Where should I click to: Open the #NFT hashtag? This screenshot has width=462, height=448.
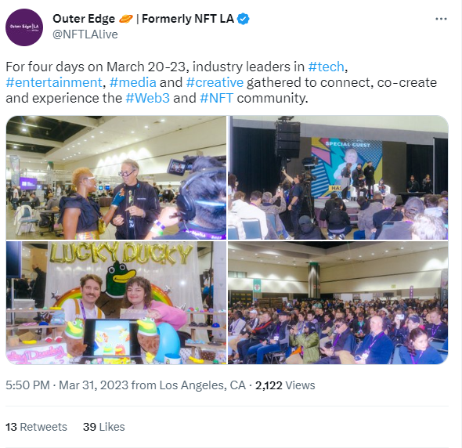coord(217,98)
